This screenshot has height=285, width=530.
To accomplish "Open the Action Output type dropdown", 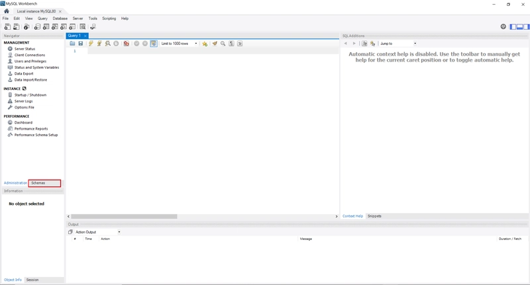I will [97, 232].
